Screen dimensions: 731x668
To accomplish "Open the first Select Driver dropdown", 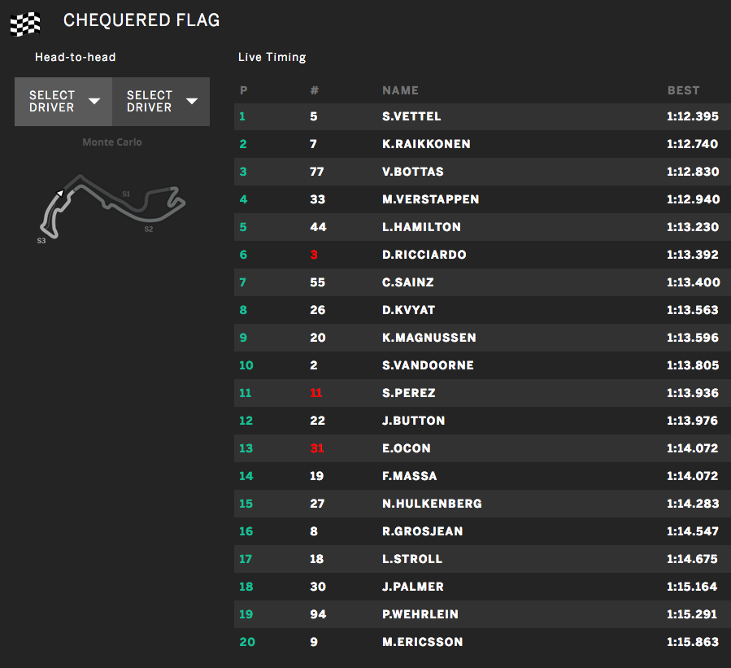I will coord(63,102).
